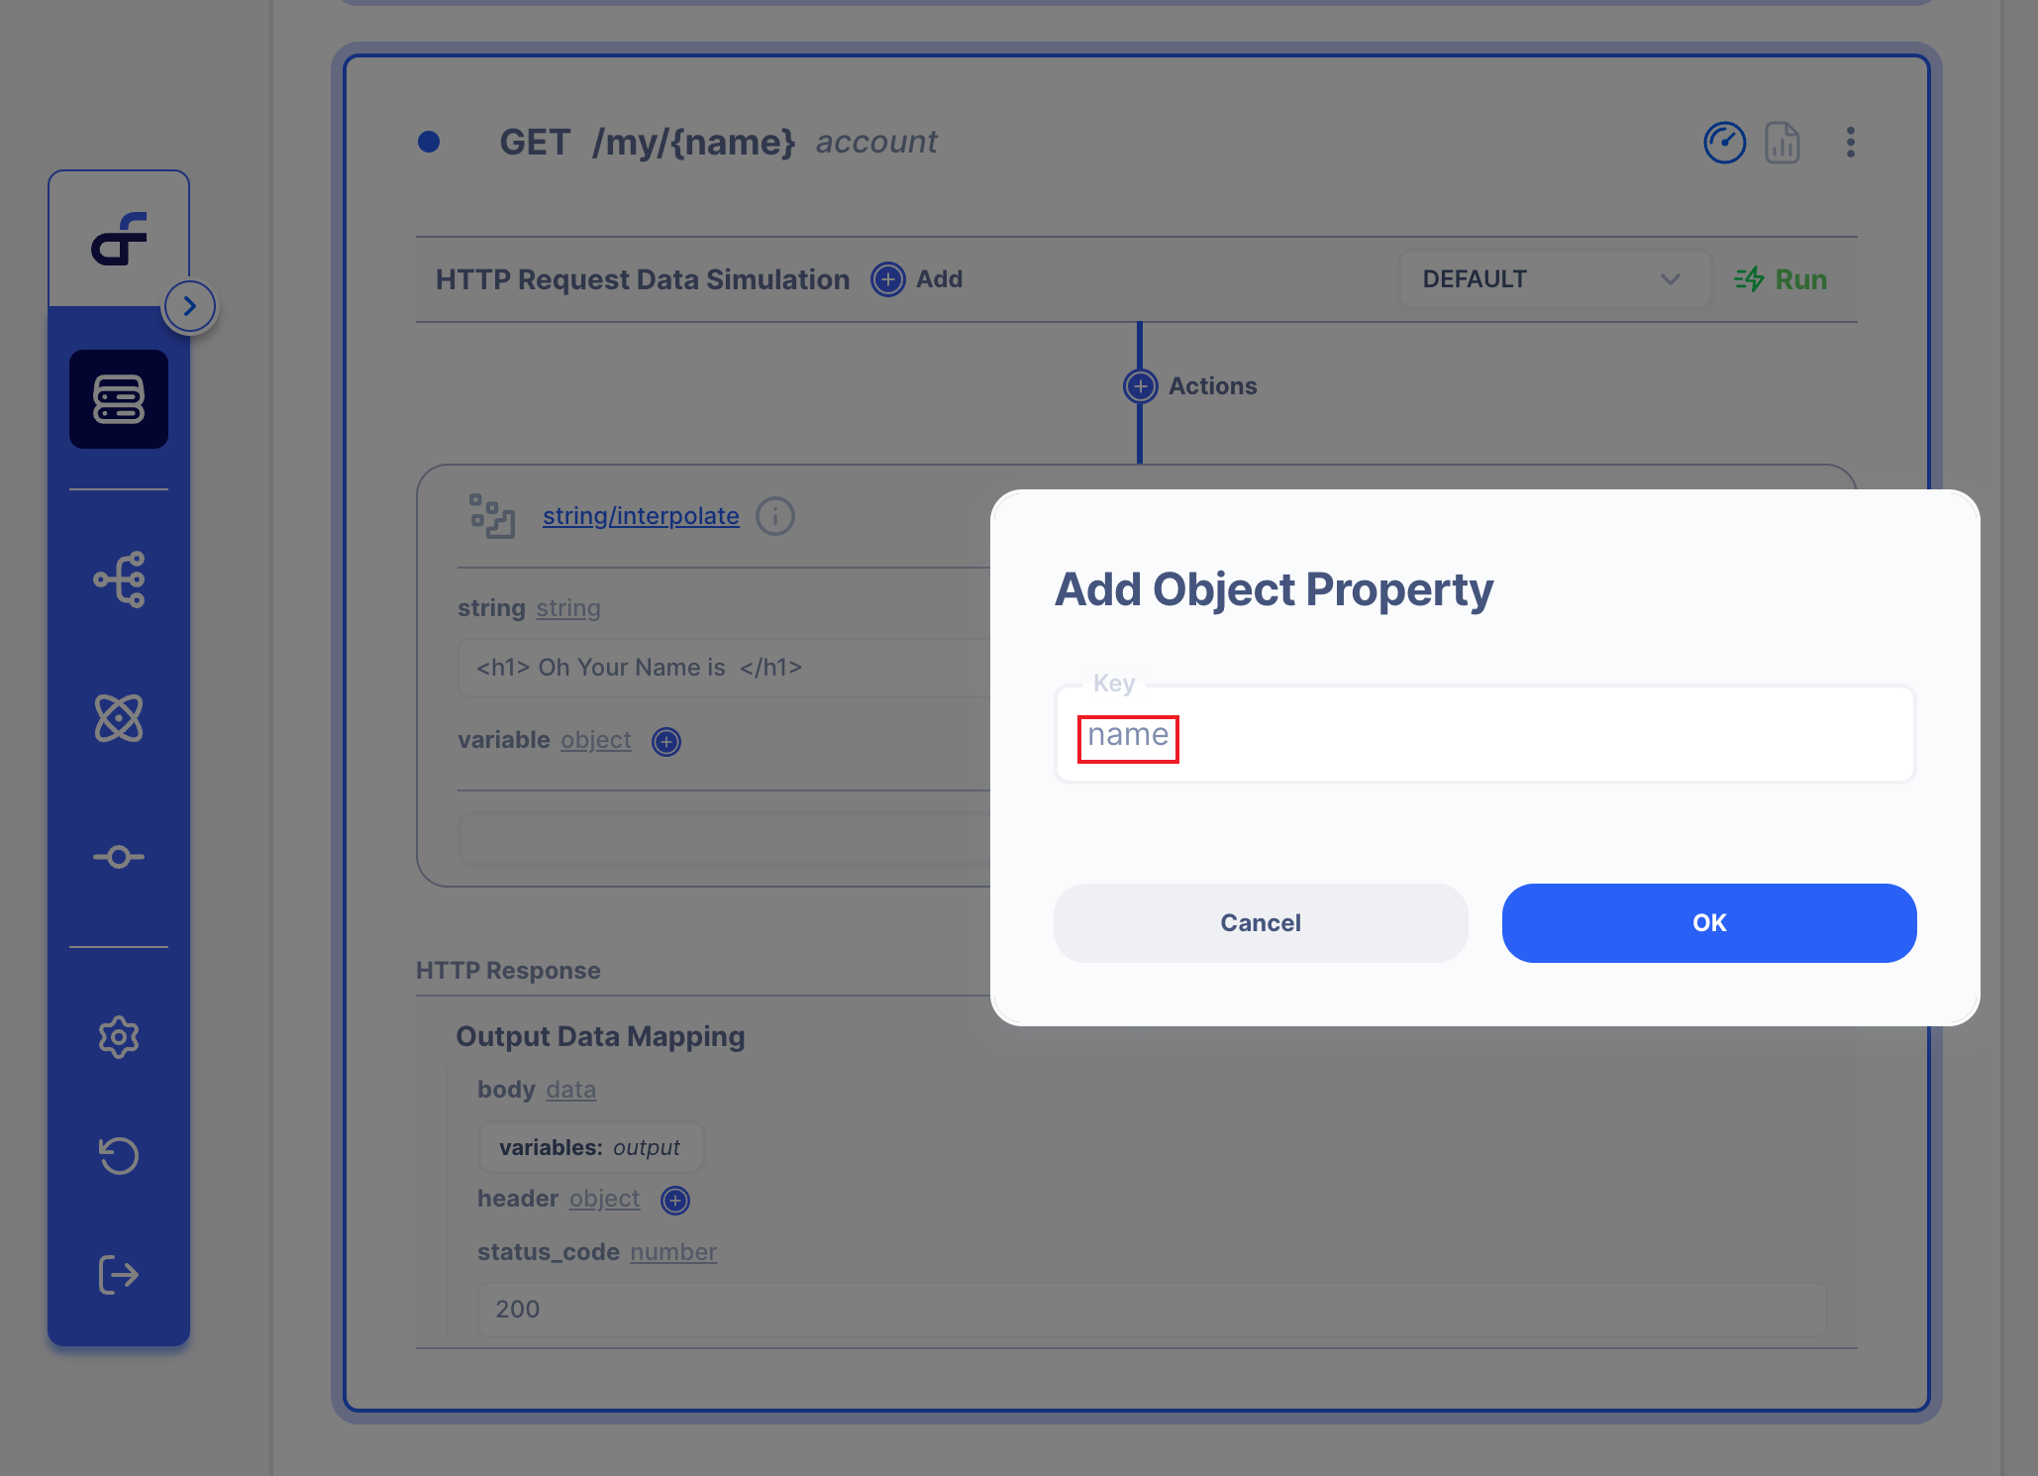Click Add to insert new HTTP request data

918,280
